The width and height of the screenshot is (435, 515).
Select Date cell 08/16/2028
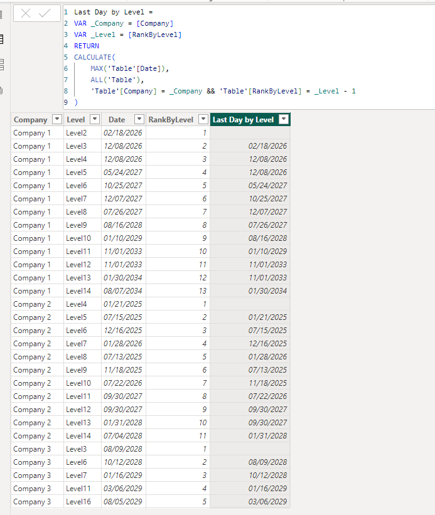124,225
